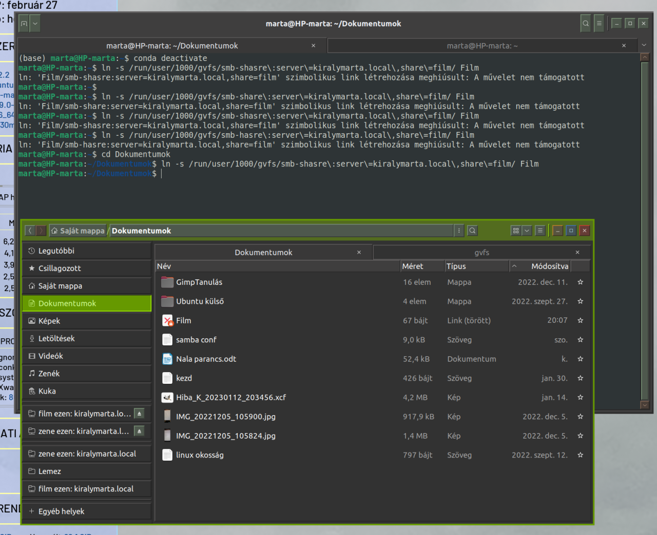The height and width of the screenshot is (535, 657).
Task: Open file manager hamburger menu
Action: 540,231
